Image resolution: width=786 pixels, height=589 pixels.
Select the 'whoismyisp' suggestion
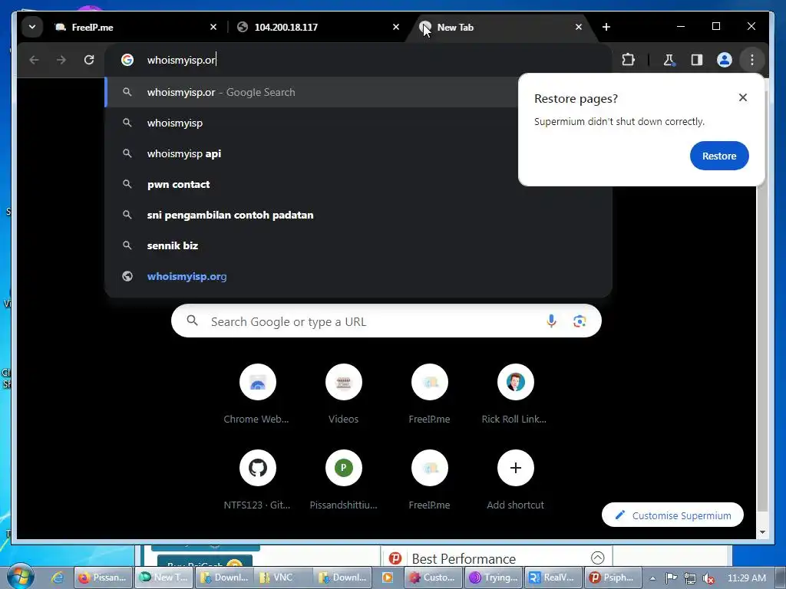pos(311,123)
